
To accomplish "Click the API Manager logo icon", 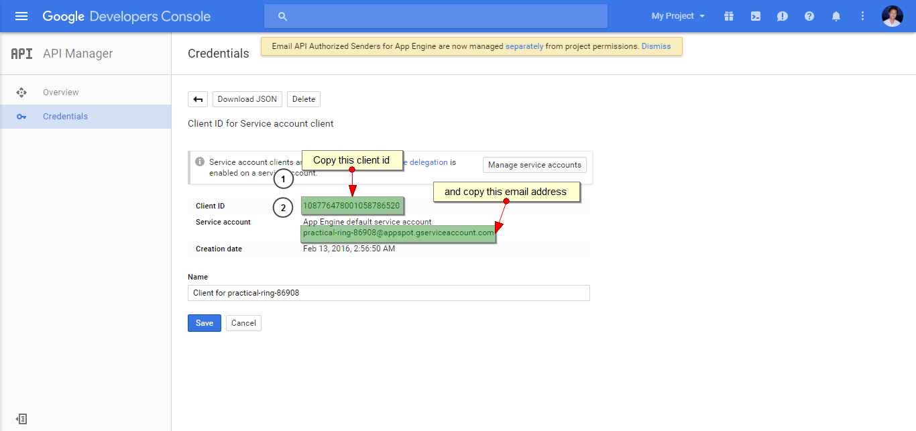I will tap(21, 54).
